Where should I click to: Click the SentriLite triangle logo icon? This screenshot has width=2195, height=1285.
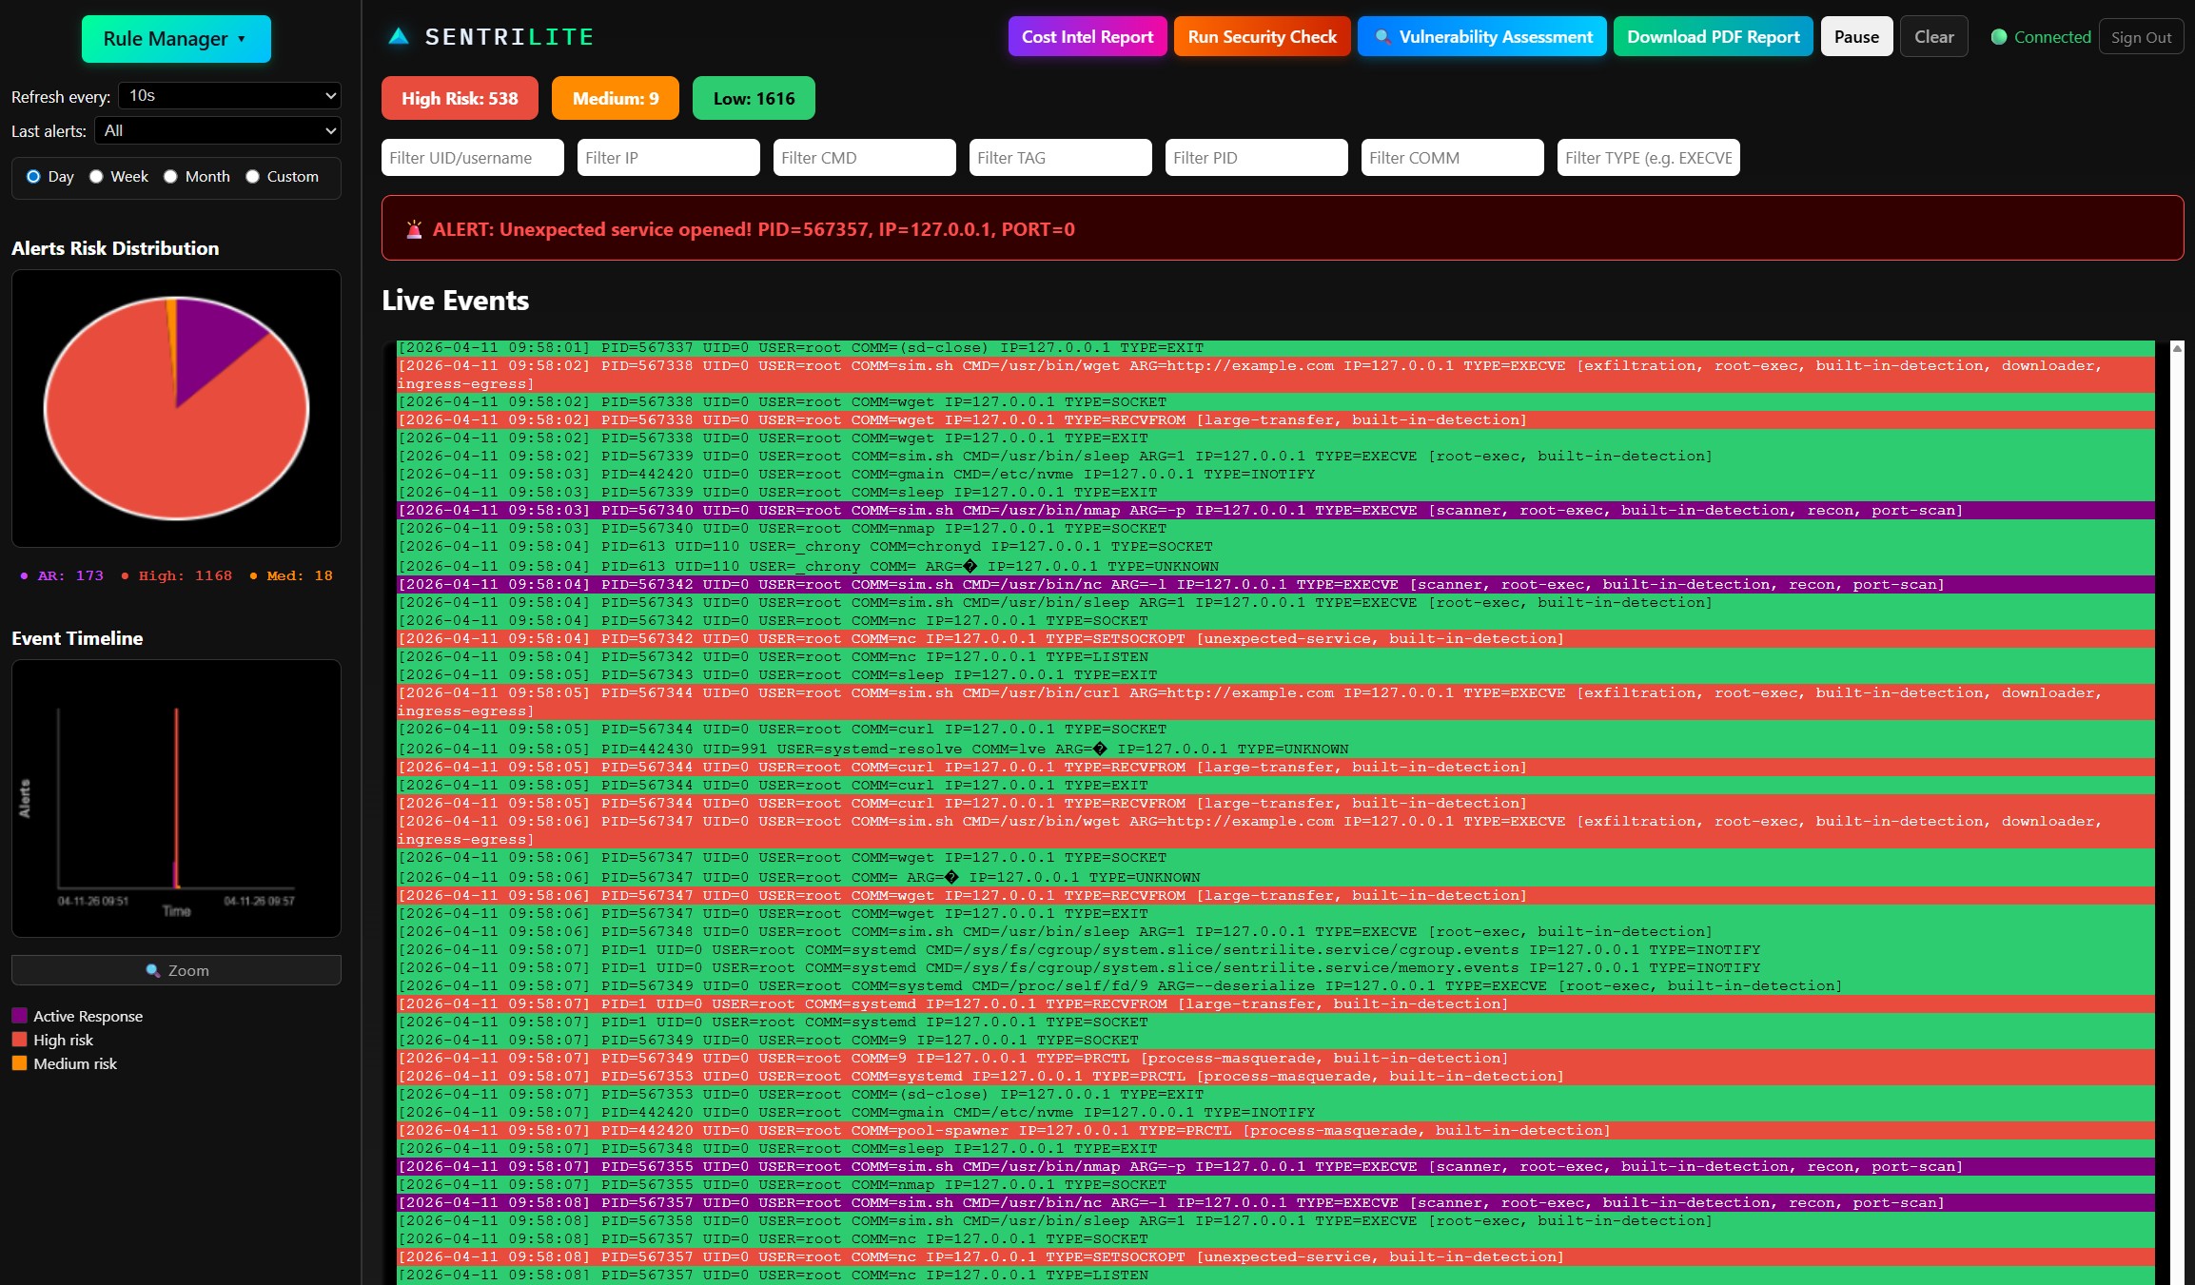pyautogui.click(x=399, y=35)
